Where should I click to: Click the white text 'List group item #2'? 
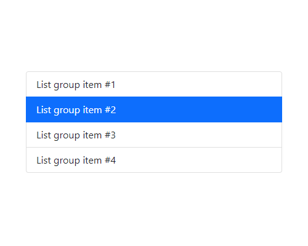pyautogui.click(x=76, y=110)
